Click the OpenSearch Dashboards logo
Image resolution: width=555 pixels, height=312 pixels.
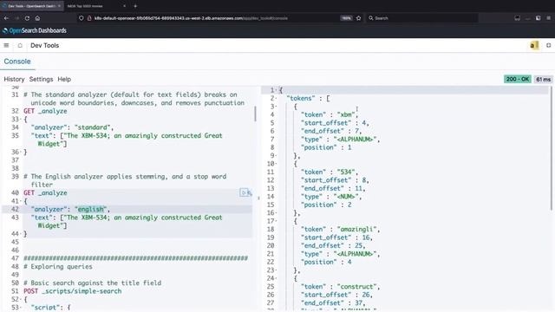tap(35, 31)
